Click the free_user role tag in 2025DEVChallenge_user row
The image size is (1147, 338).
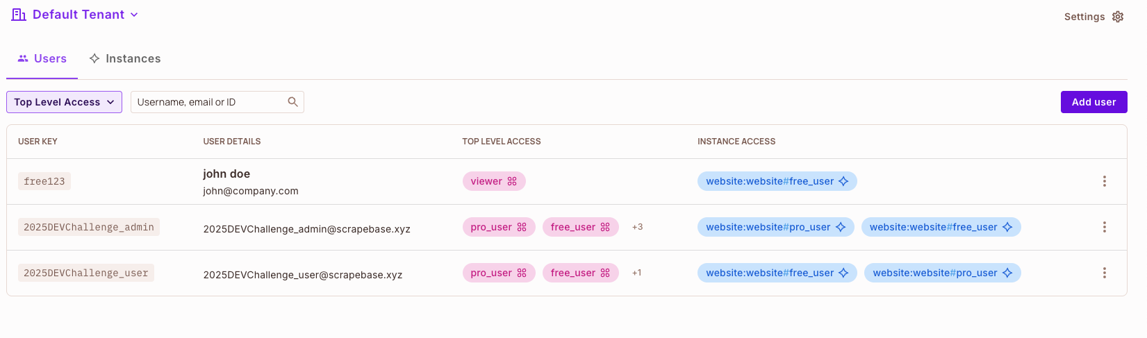coord(581,273)
